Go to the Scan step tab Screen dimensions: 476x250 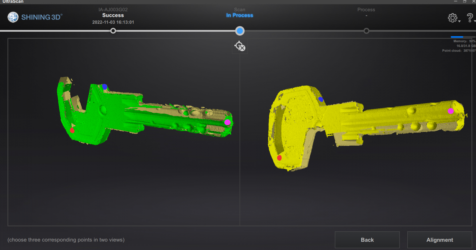coord(240,13)
